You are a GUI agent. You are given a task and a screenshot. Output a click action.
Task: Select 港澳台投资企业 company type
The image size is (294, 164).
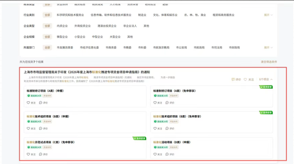[x=107, y=26]
